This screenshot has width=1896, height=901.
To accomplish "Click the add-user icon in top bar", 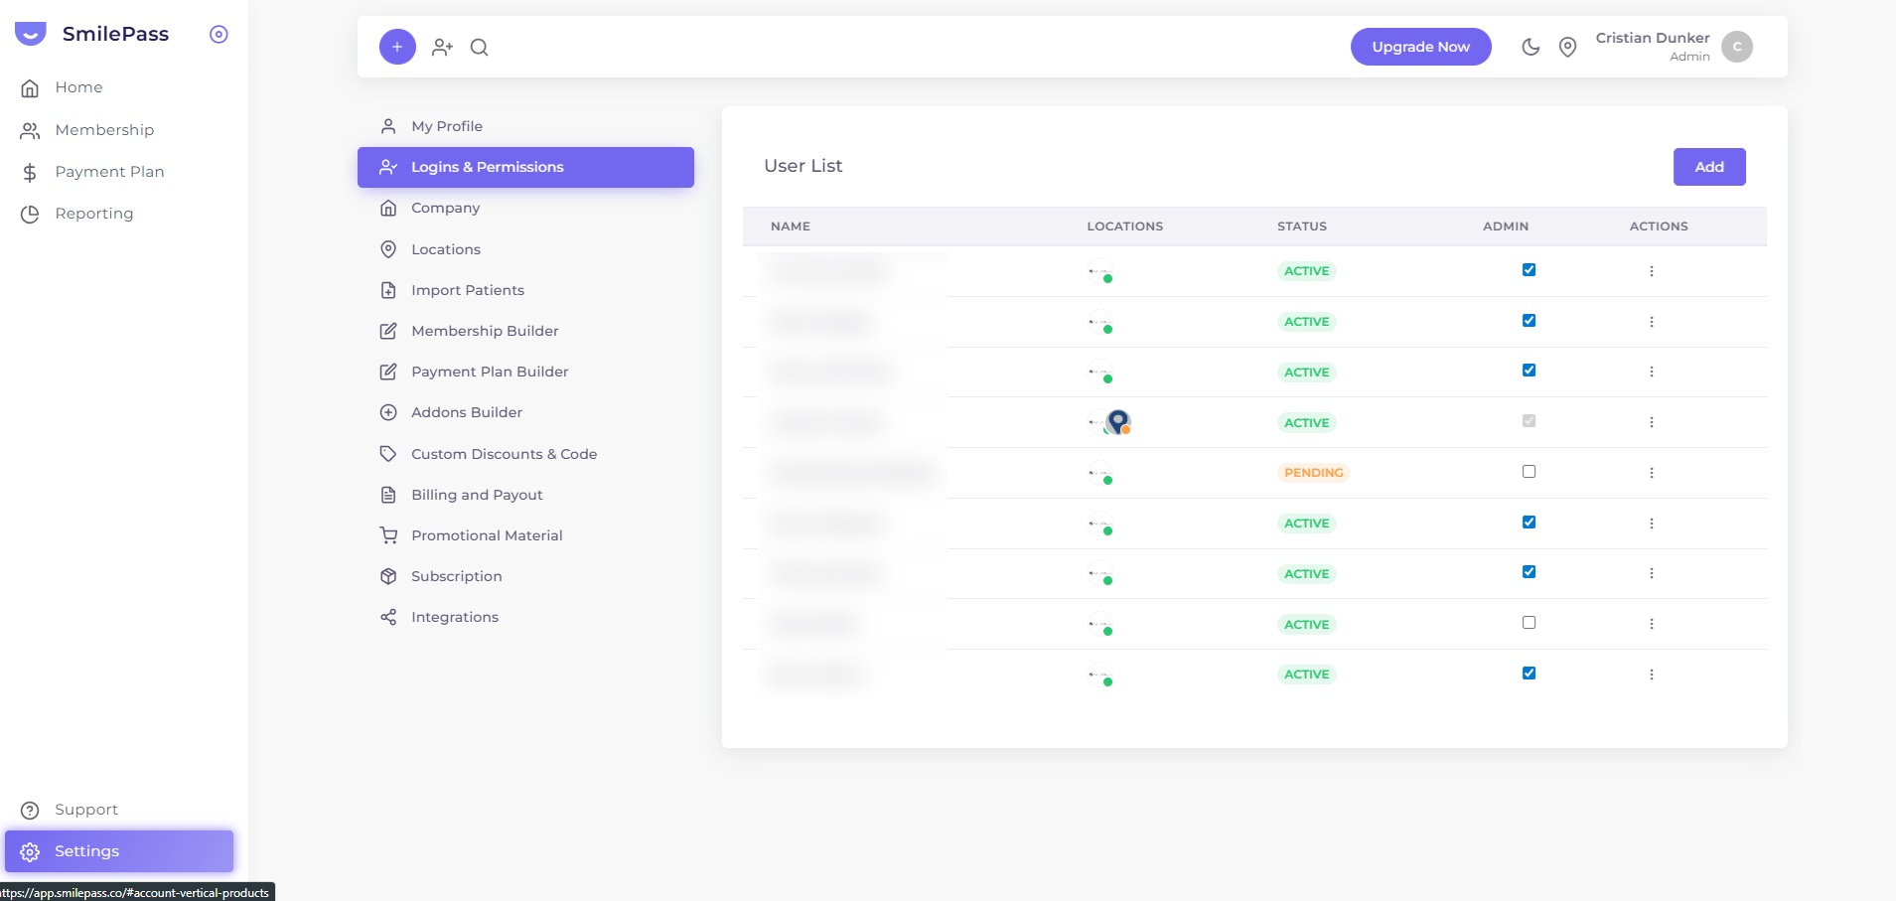I will tap(443, 47).
